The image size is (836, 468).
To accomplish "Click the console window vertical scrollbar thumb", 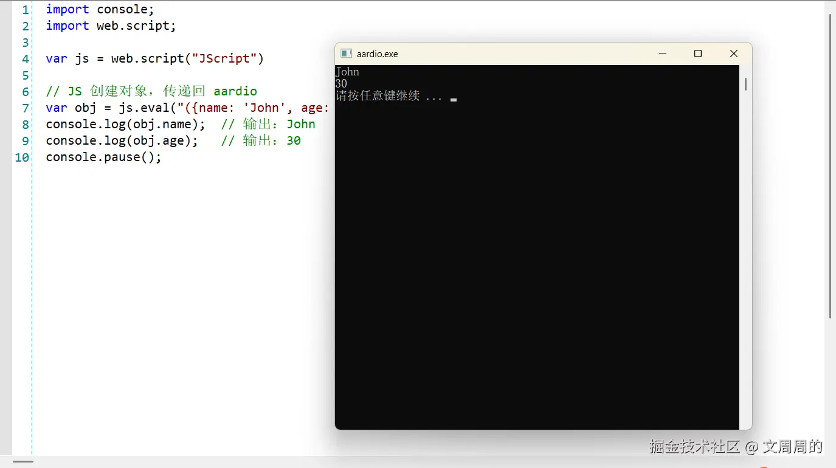I will [x=745, y=84].
